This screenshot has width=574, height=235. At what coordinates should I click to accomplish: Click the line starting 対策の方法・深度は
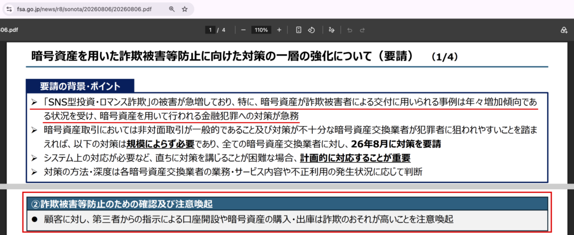pos(233,172)
